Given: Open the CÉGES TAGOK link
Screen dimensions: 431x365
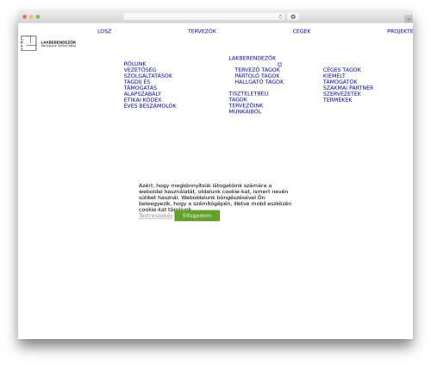Looking at the screenshot, I should 342,70.
